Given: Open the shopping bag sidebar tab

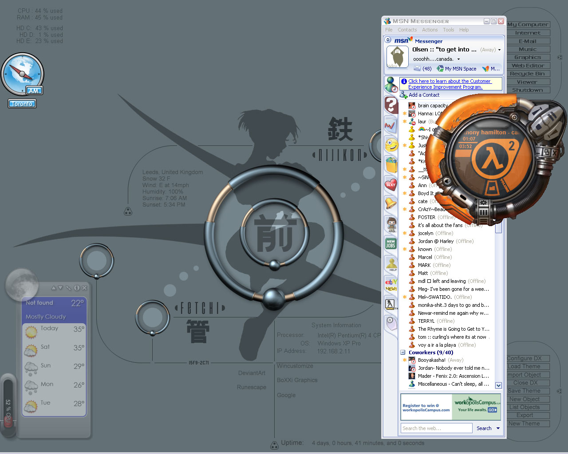Looking at the screenshot, I should (391, 164).
